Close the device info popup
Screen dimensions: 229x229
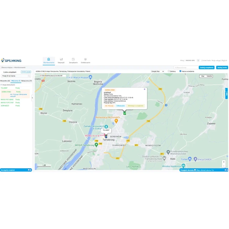pyautogui.click(x=145, y=89)
